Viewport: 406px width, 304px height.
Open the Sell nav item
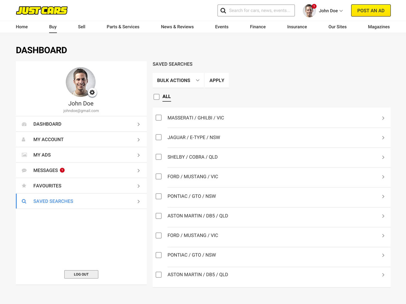click(81, 27)
